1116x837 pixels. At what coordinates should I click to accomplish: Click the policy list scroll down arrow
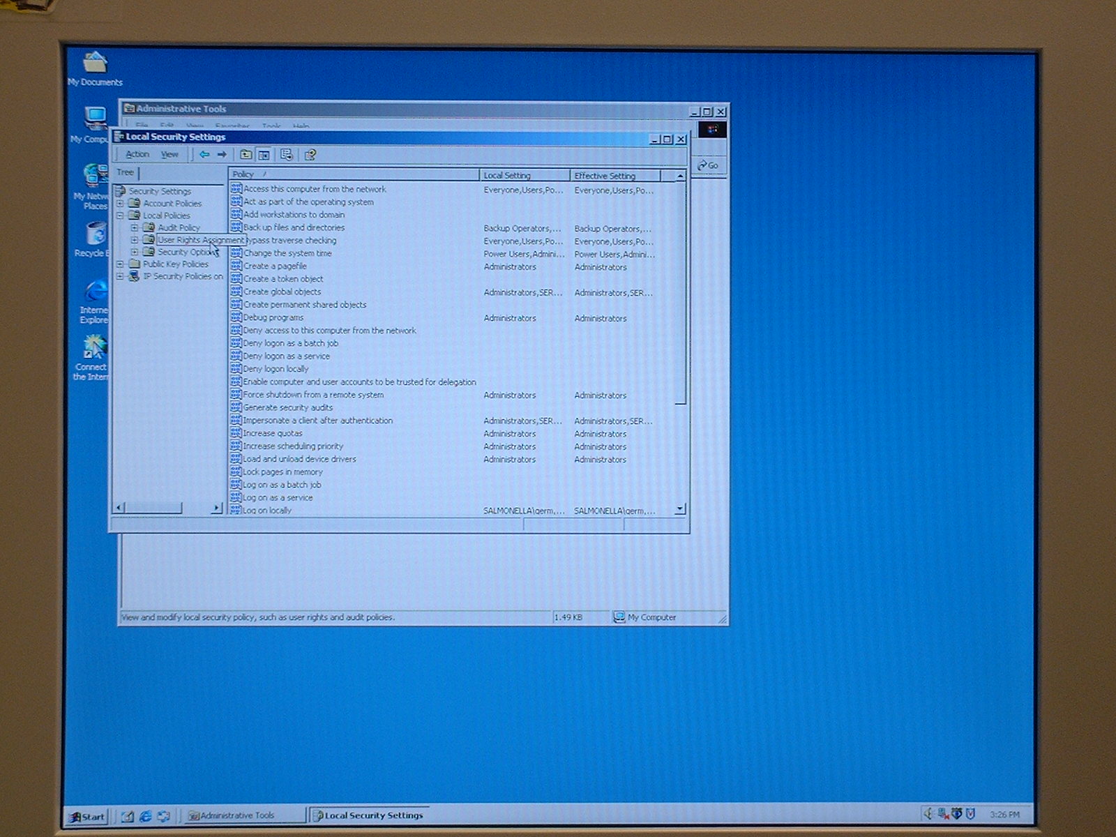click(x=680, y=510)
